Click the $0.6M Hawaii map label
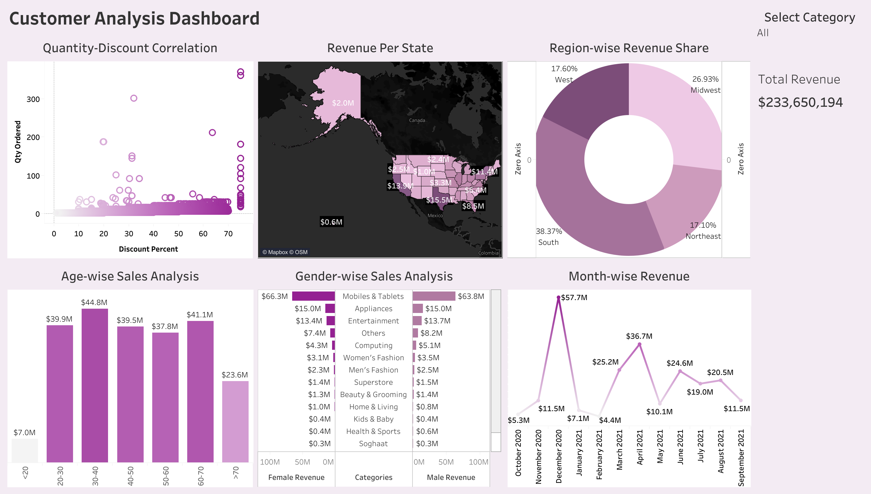 (331, 222)
